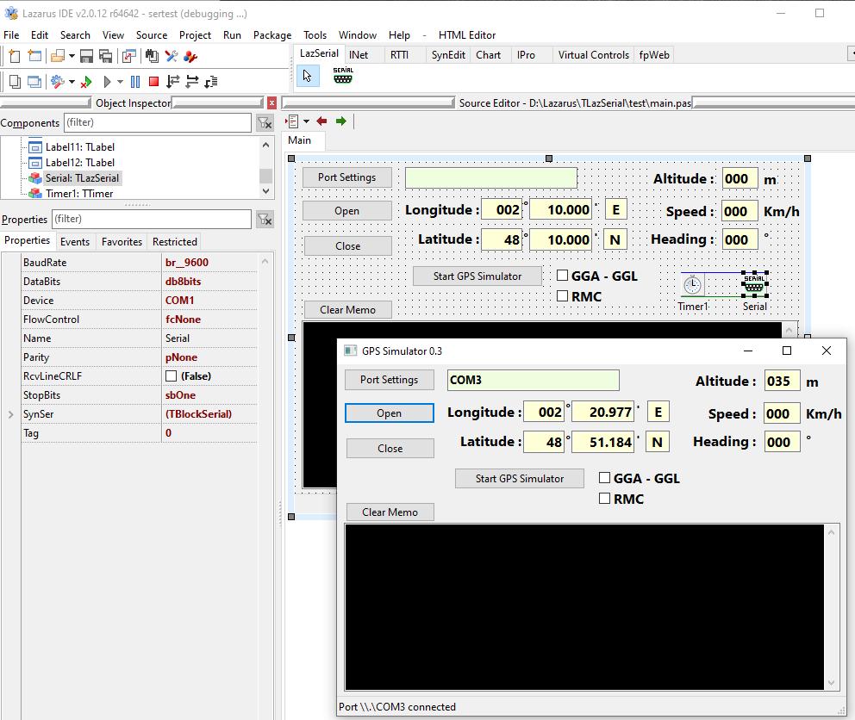
Task: Click the COM3 port field
Action: pos(534,380)
